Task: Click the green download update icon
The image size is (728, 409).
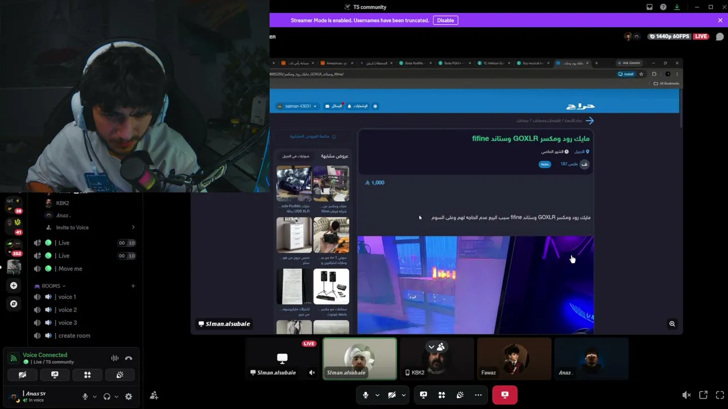Action: click(677, 7)
